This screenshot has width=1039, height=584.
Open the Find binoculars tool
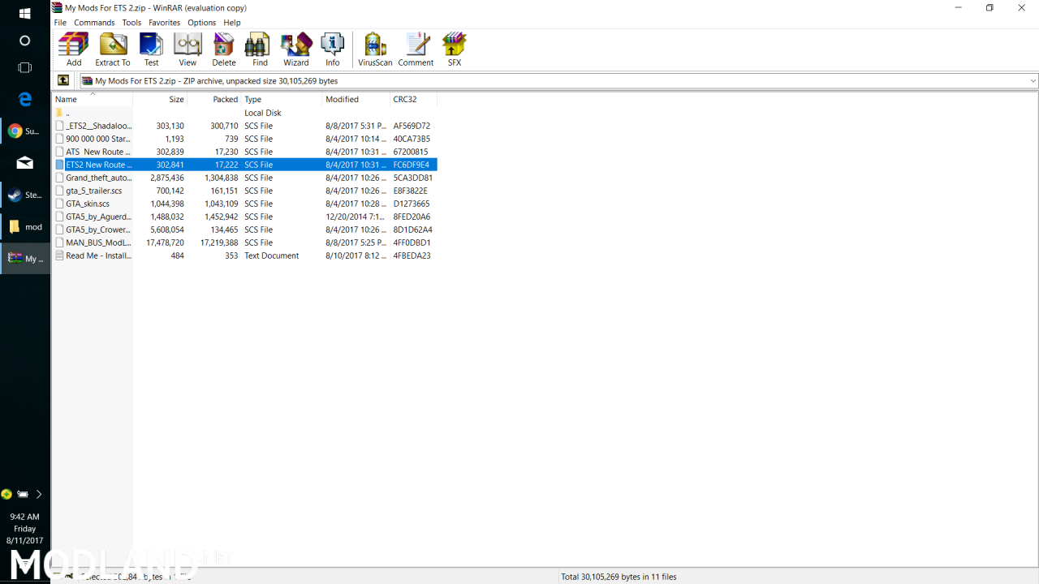click(260, 49)
